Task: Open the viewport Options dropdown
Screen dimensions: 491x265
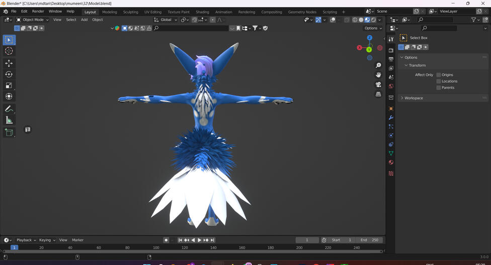Action: (373, 28)
